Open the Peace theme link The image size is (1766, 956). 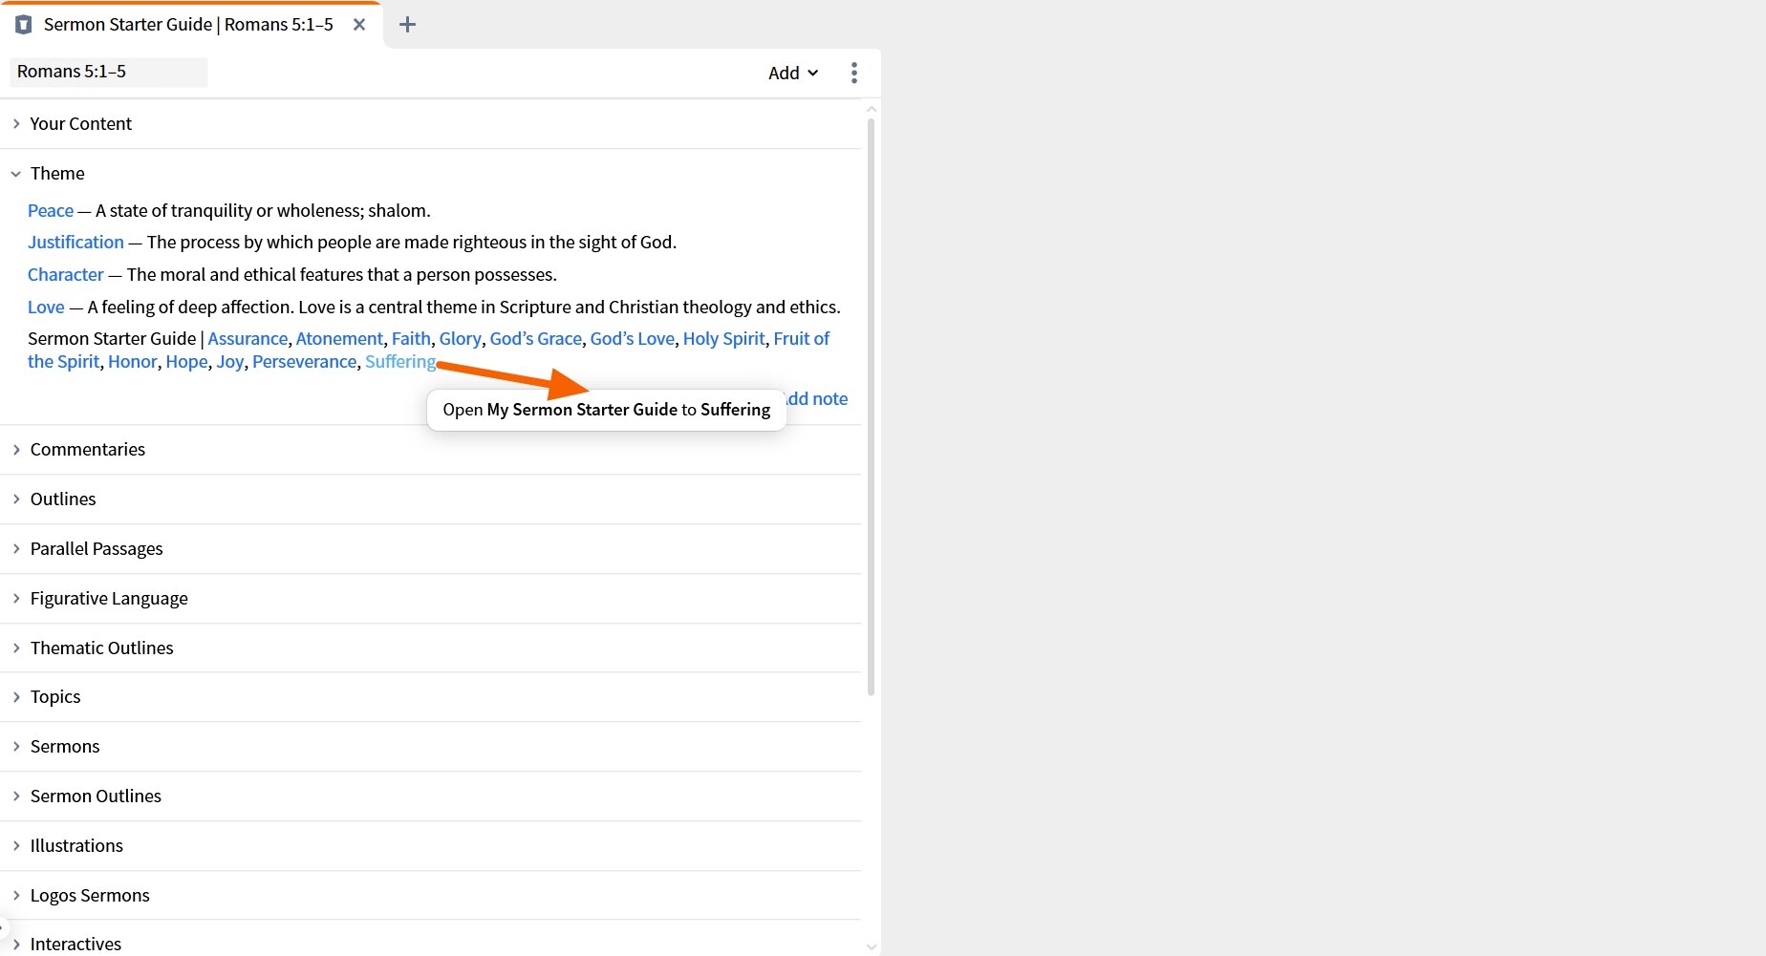tap(50, 210)
